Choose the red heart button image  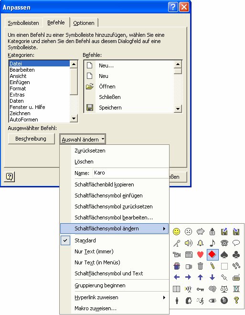pos(200,254)
